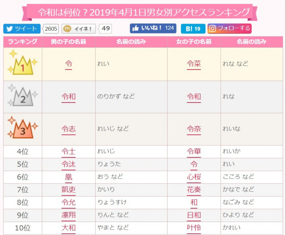
Task: Click the bronze rank 3 crown icon
Action: (x=22, y=129)
